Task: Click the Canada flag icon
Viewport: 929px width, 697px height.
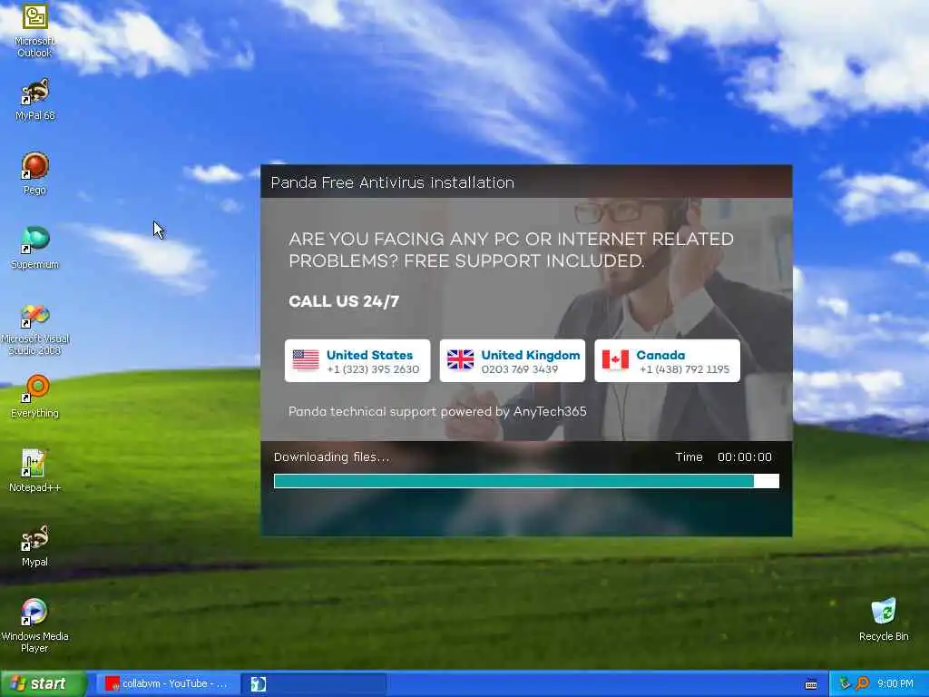Action: [616, 359]
